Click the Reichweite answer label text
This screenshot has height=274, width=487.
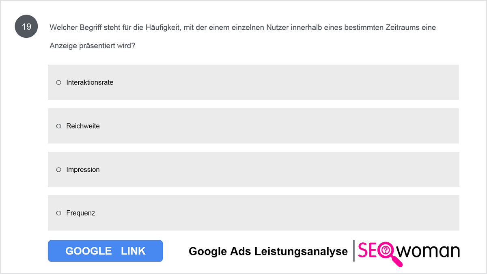pyautogui.click(x=83, y=126)
